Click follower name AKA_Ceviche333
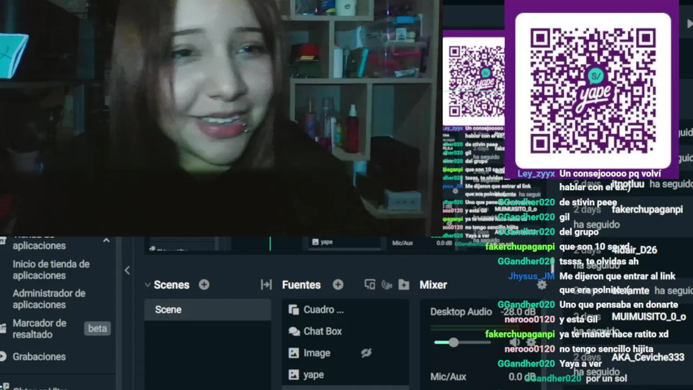 click(x=648, y=357)
